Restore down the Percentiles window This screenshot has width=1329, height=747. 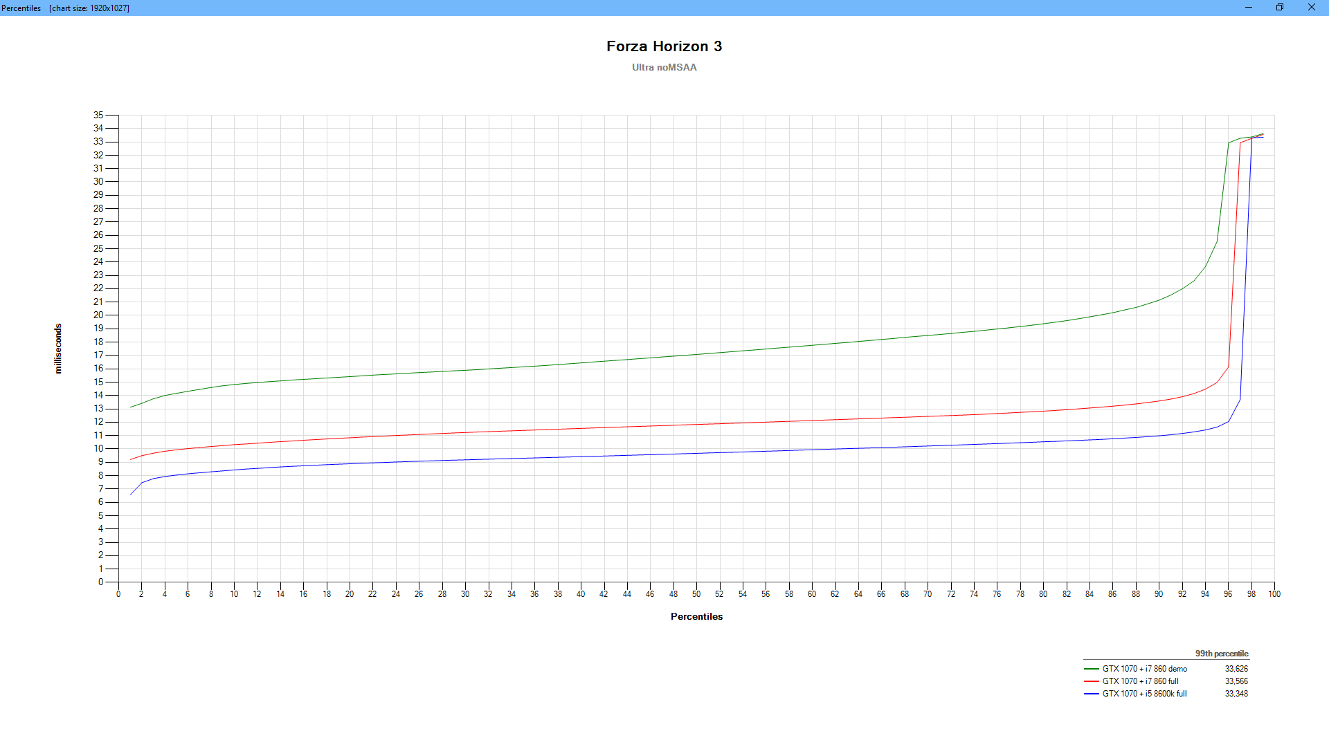1280,8
